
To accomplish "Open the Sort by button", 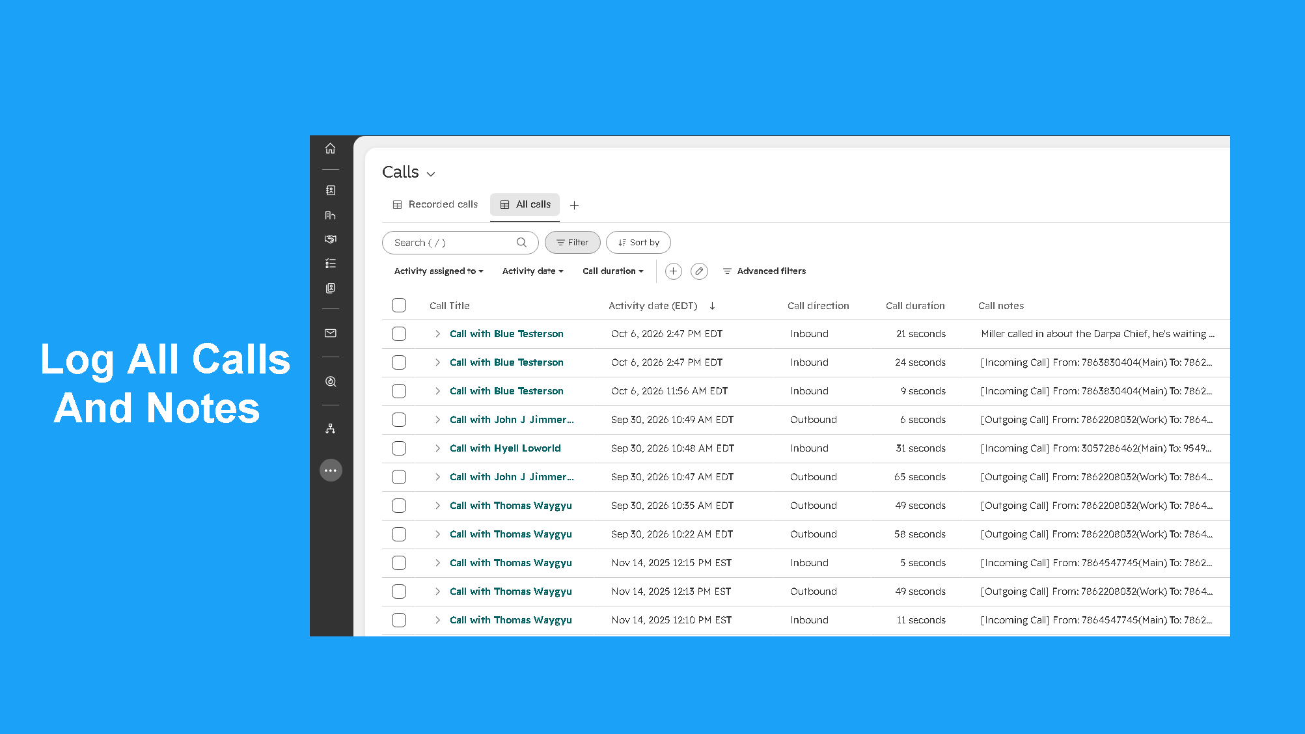I will tap(638, 243).
